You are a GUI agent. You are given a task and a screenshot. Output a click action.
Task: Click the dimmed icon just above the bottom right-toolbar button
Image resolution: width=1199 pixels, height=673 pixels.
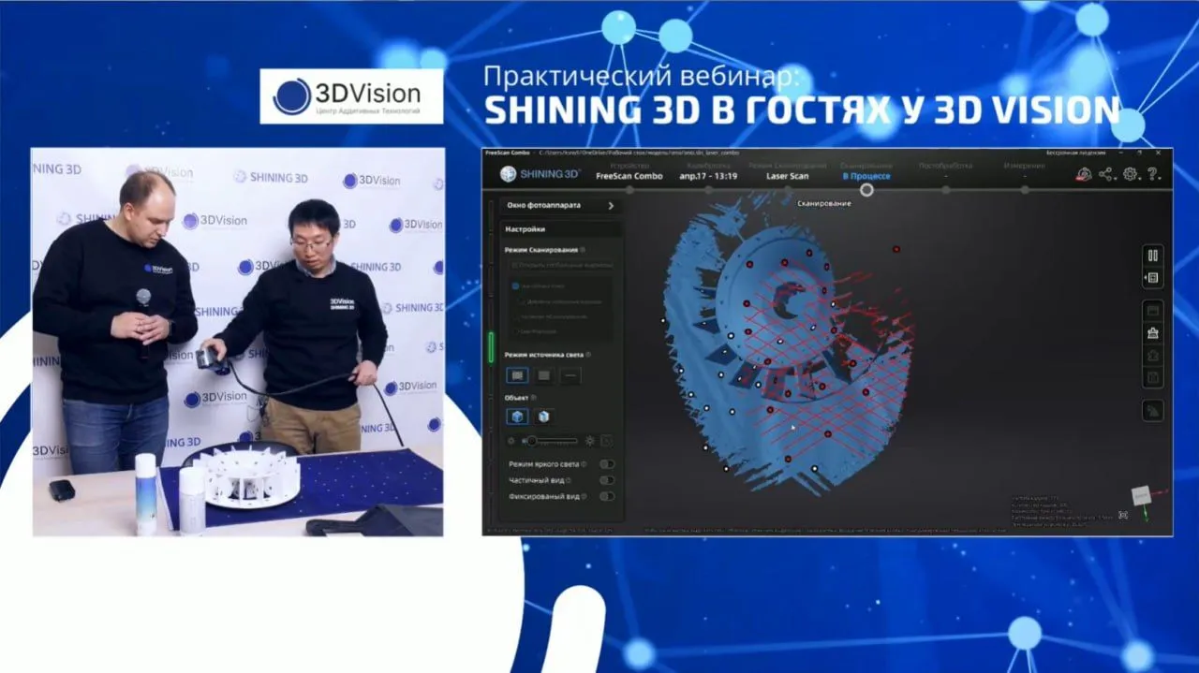(1152, 377)
